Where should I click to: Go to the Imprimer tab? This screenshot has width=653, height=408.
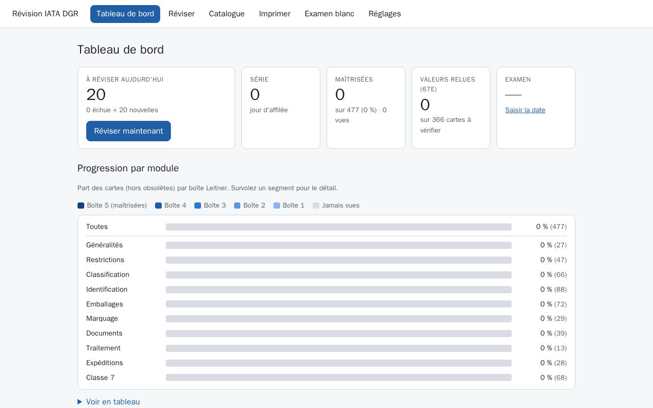pos(274,14)
